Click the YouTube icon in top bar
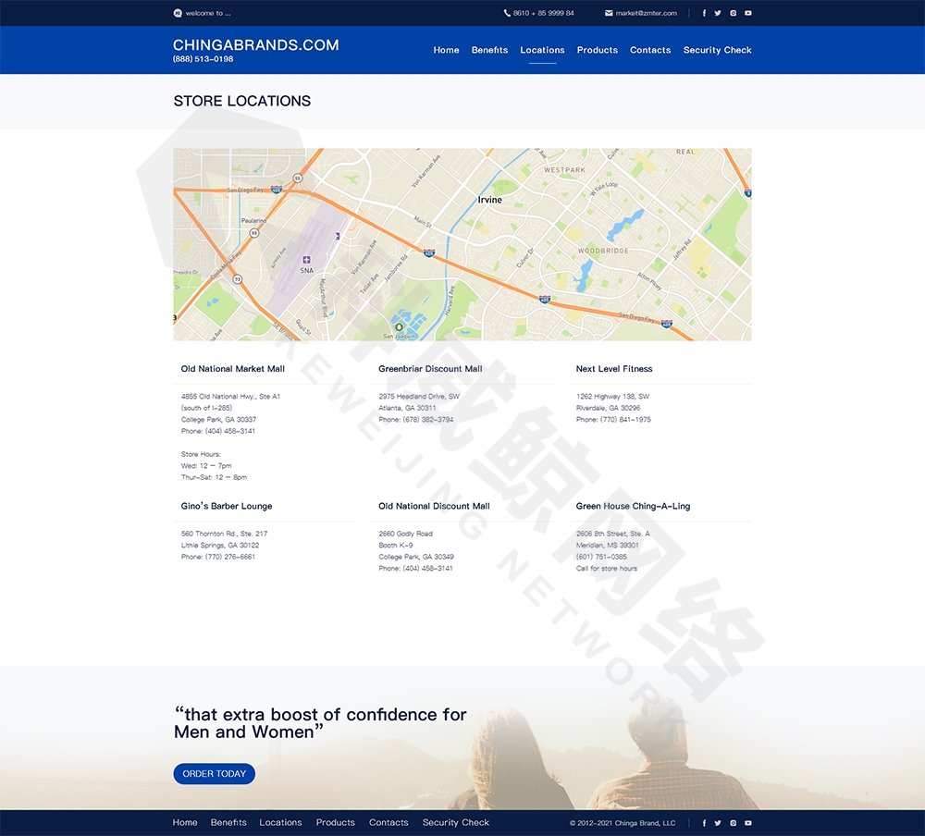The image size is (925, 836). (x=748, y=13)
